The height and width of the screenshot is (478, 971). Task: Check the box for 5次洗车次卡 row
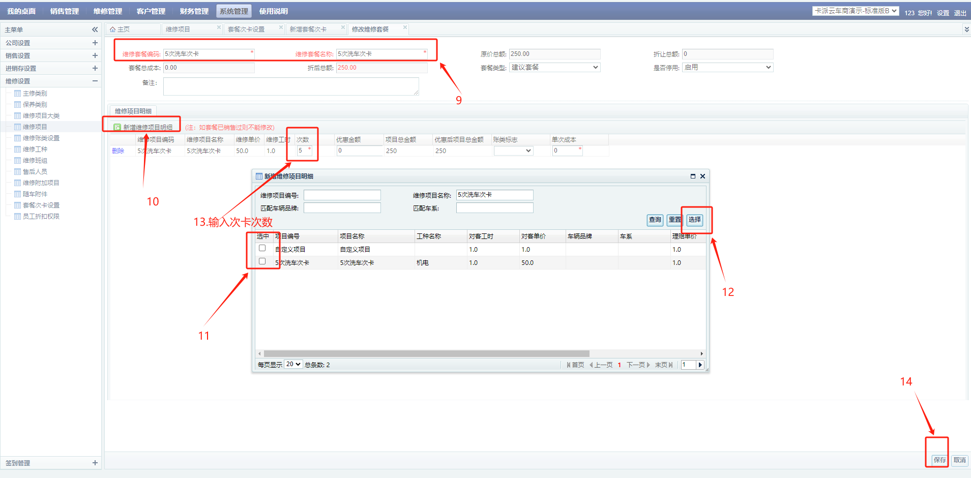[x=262, y=261]
